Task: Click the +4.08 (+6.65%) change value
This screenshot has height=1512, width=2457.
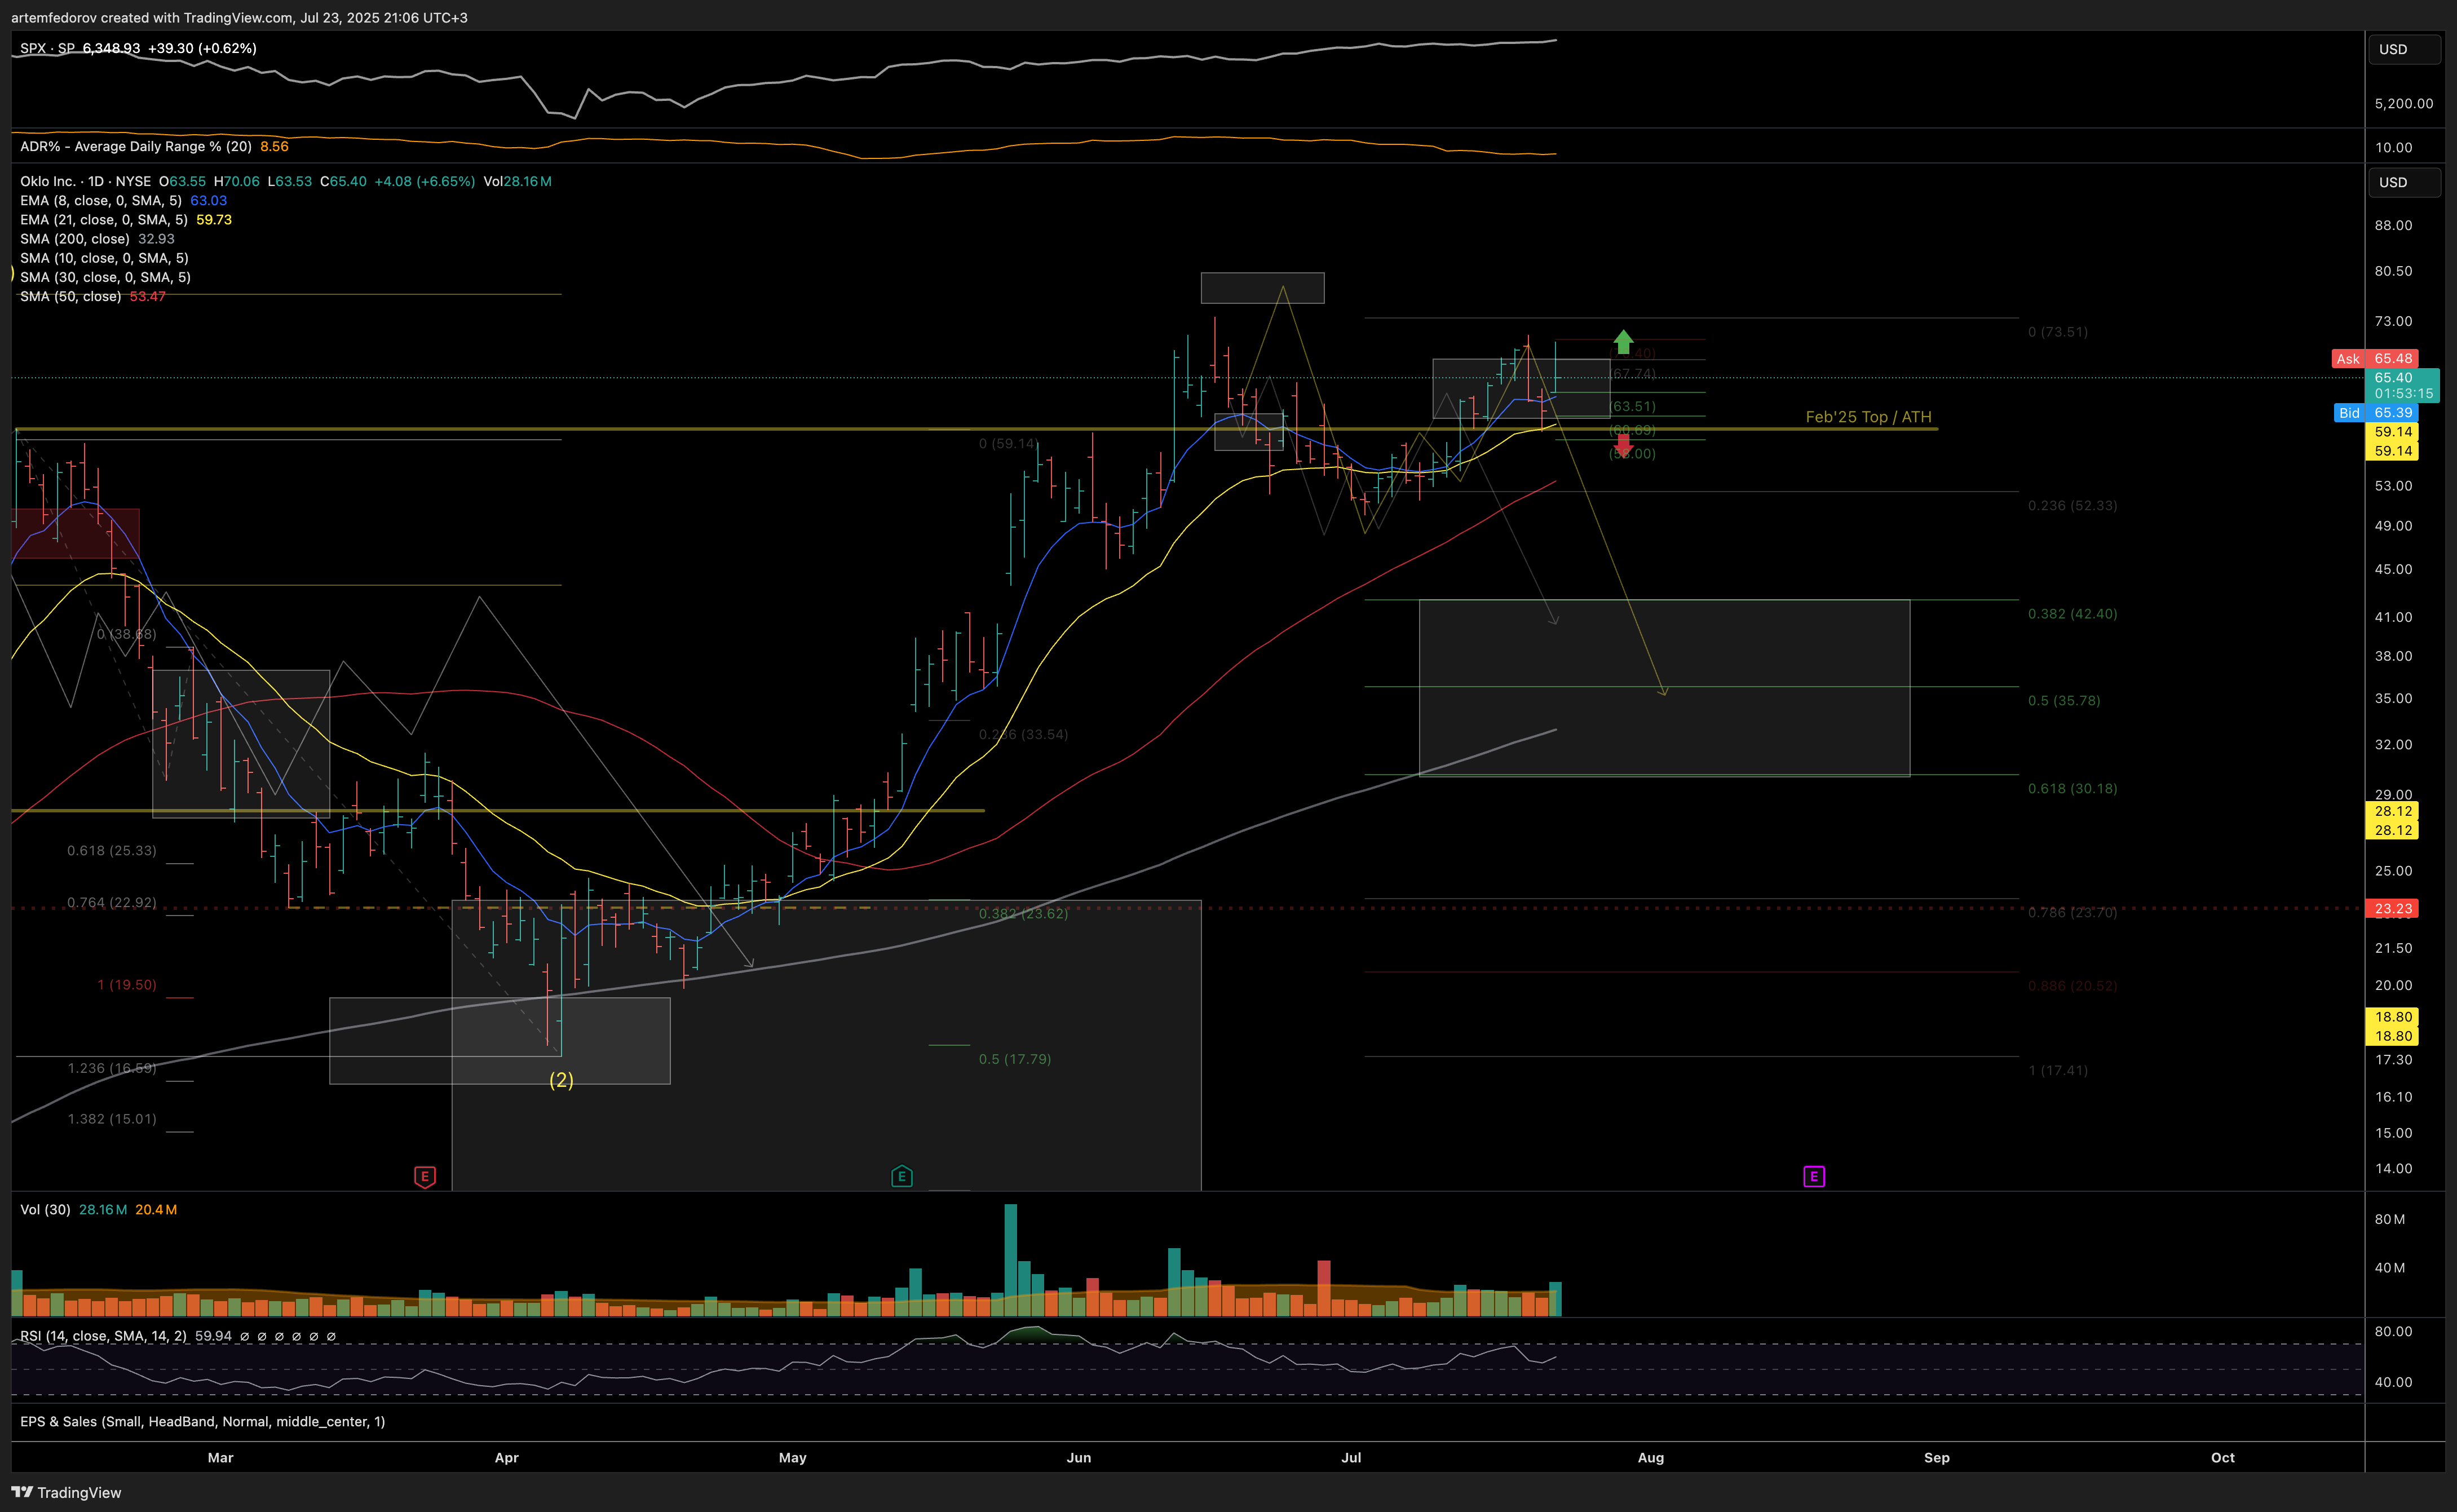Action: click(424, 181)
